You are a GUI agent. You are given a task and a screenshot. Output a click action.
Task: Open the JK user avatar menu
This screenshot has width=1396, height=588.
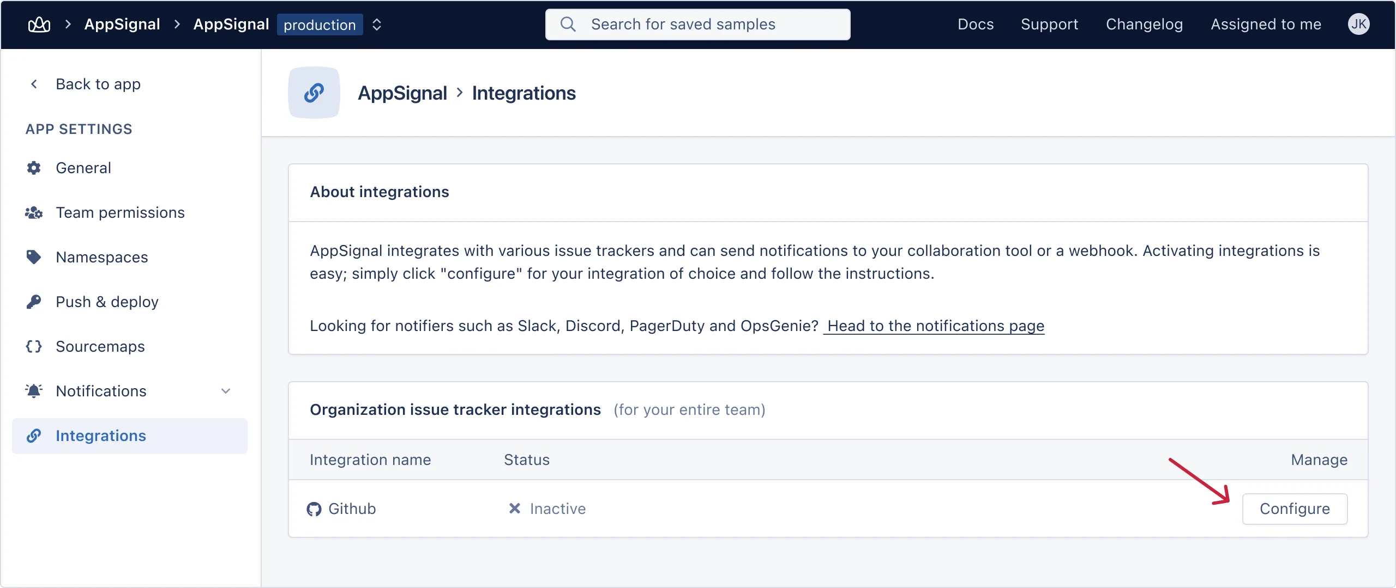point(1358,24)
